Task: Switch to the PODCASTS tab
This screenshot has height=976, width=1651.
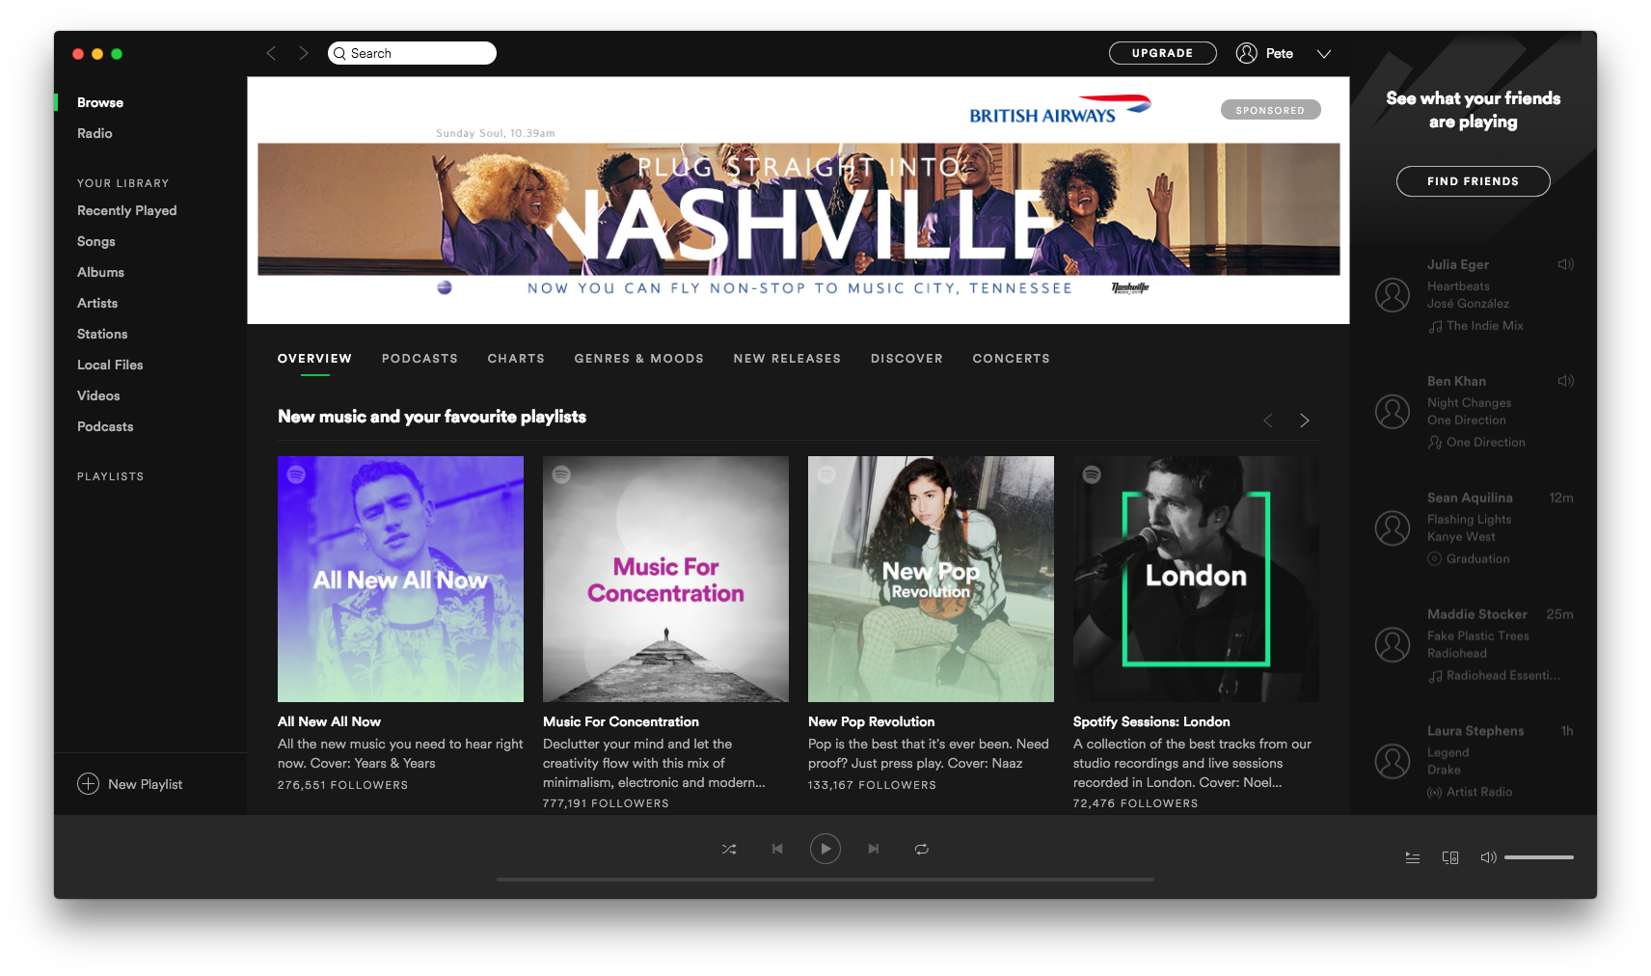Action: click(420, 359)
